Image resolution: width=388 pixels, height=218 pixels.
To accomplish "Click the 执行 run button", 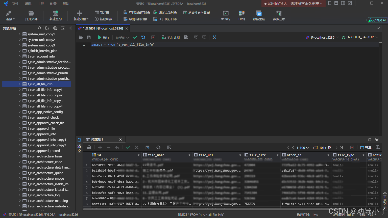I will point(104,37).
